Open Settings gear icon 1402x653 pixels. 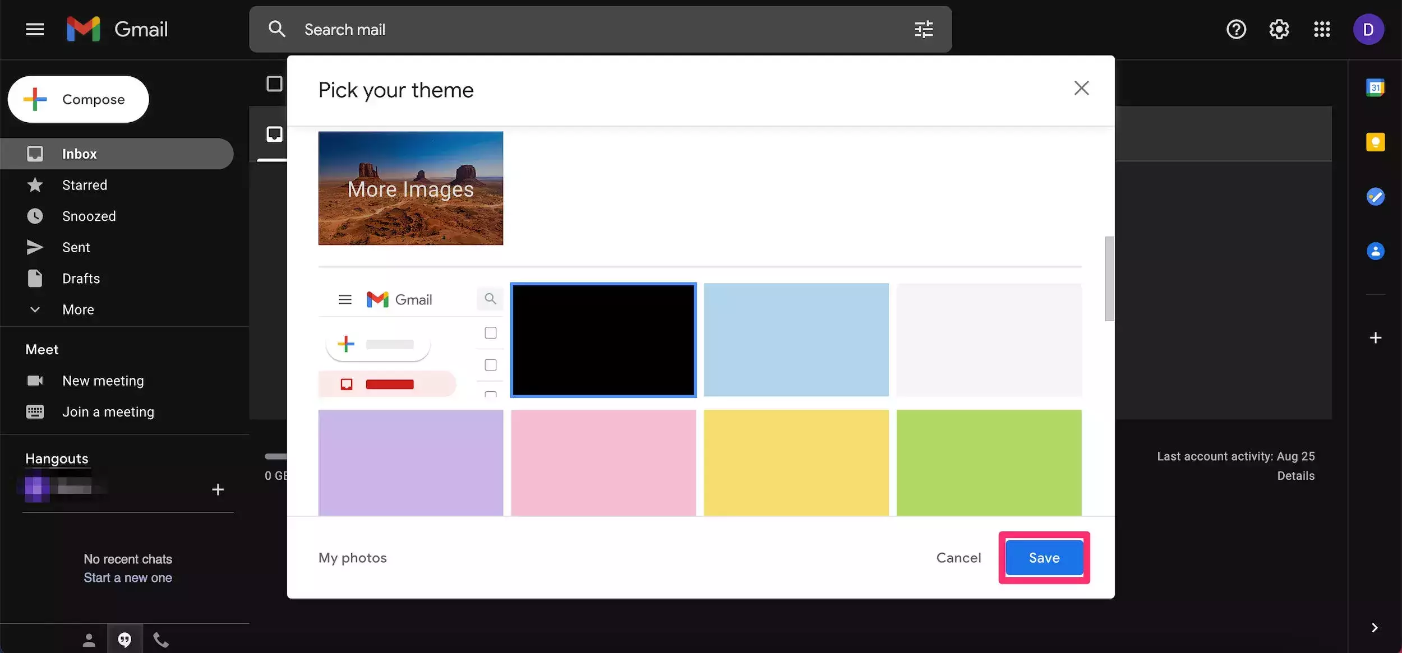[x=1279, y=29]
